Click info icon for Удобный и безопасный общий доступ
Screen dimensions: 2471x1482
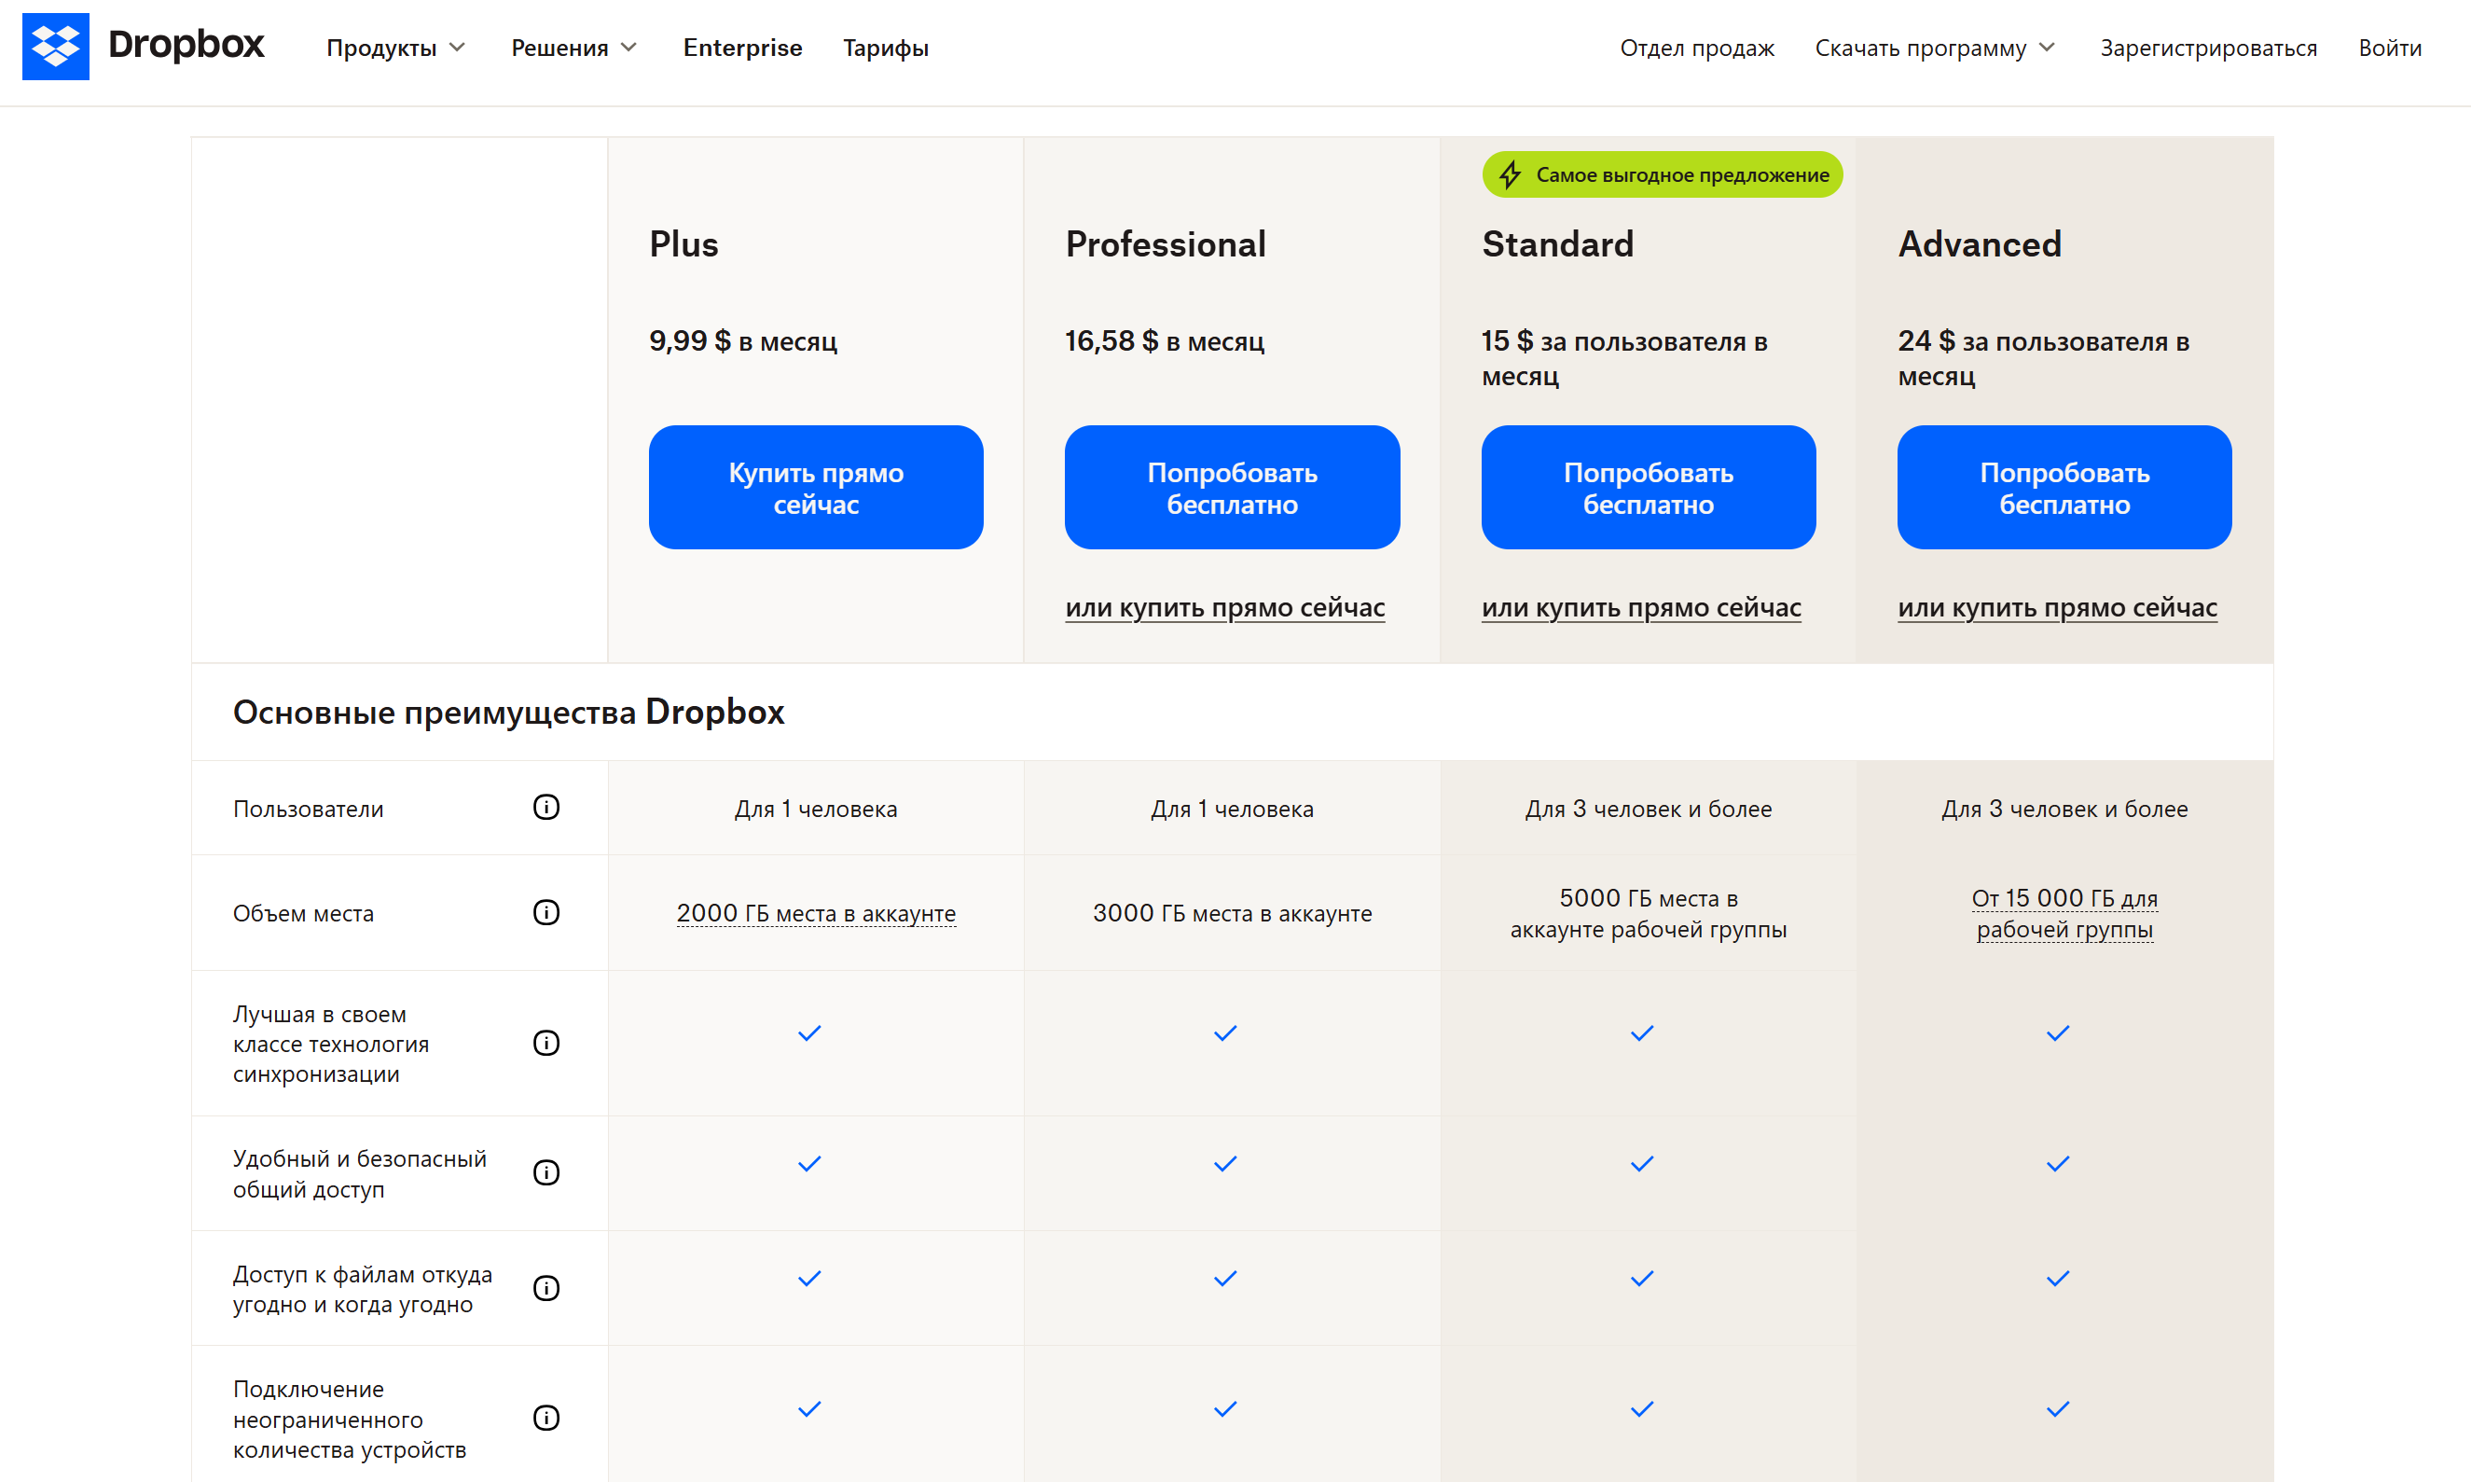[546, 1172]
